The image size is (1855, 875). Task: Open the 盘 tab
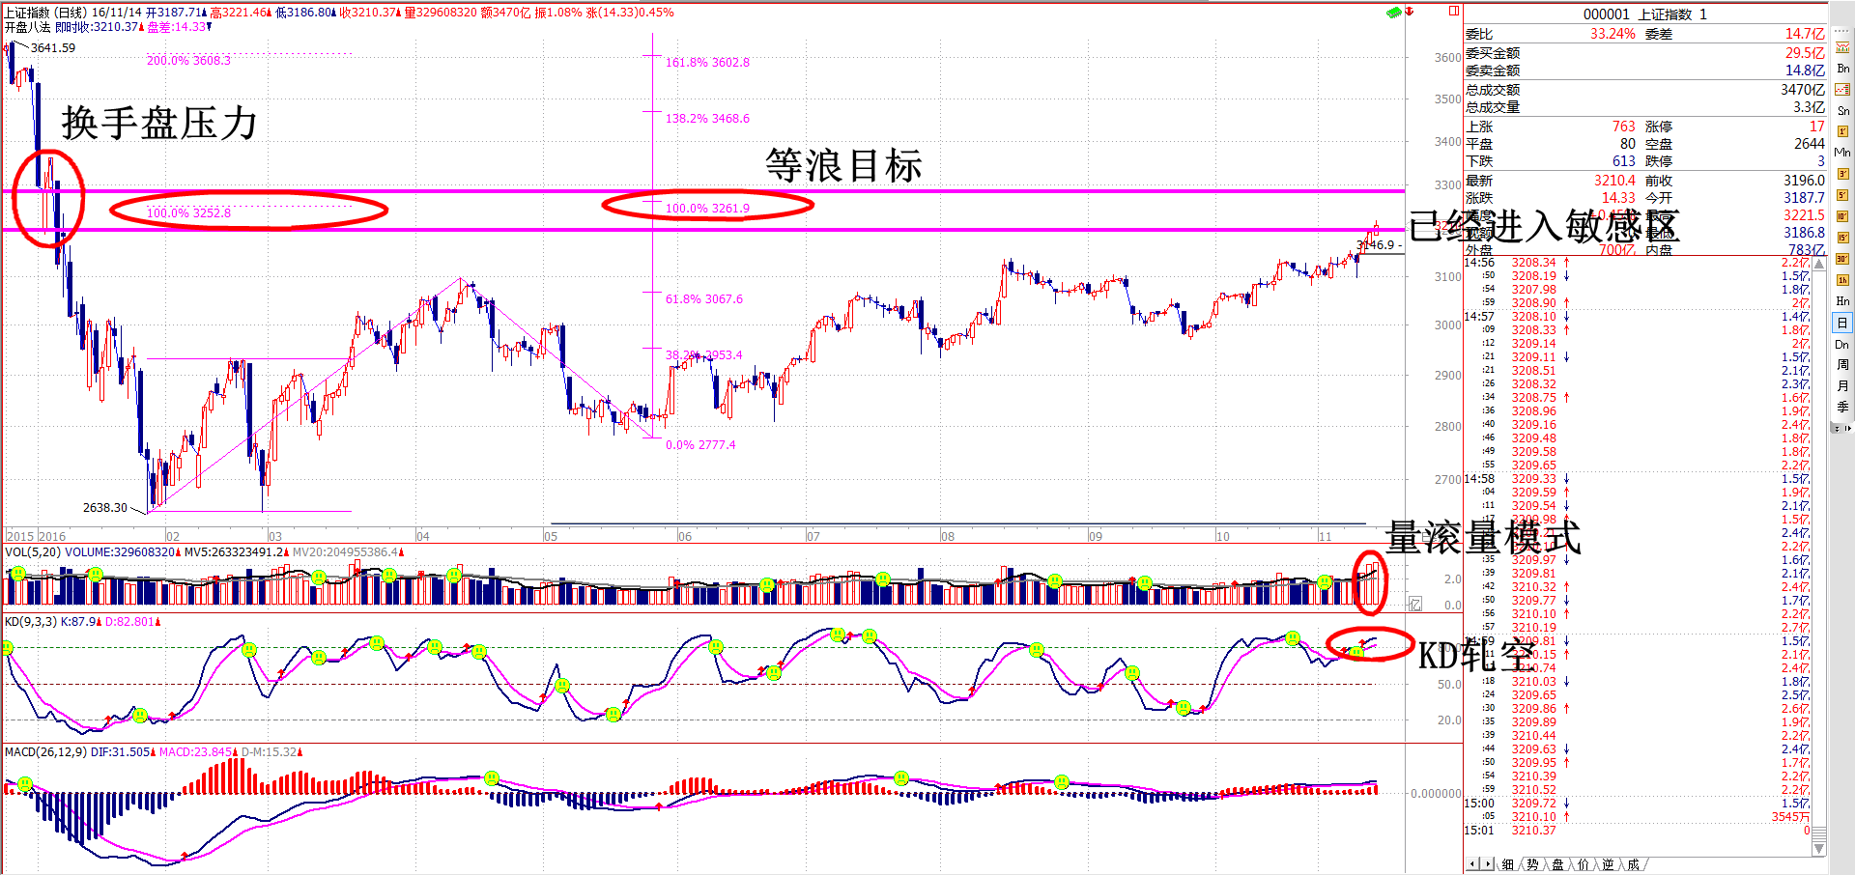point(1557,864)
